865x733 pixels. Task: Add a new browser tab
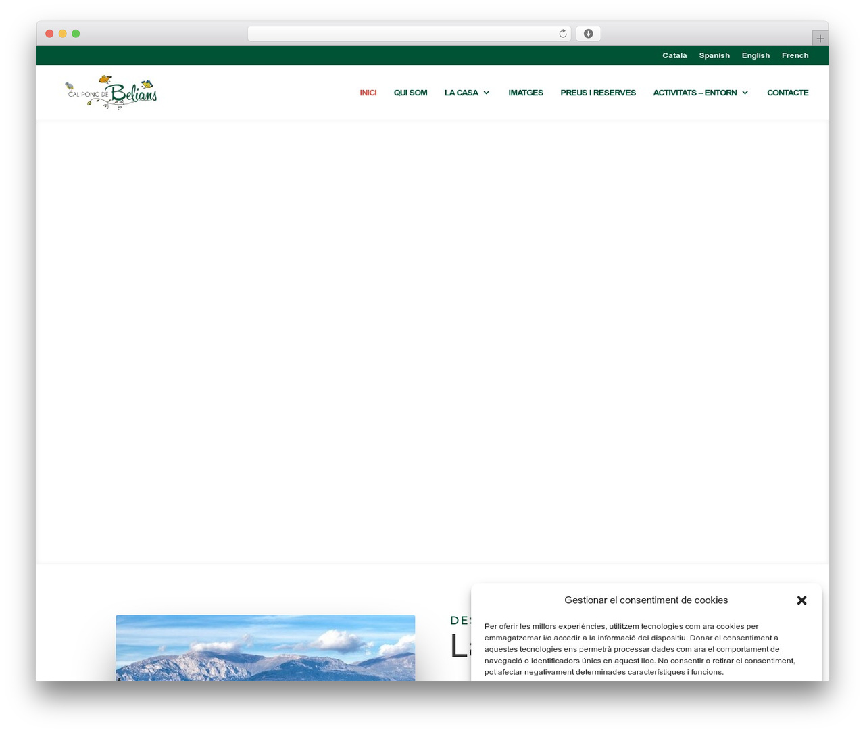pyautogui.click(x=820, y=39)
